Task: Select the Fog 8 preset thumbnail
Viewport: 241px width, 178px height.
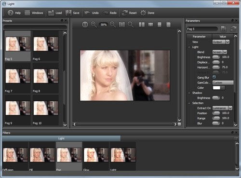Action: (x=46, y=78)
